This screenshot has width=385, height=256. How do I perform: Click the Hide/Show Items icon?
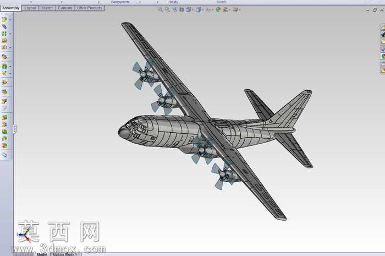pos(208,10)
